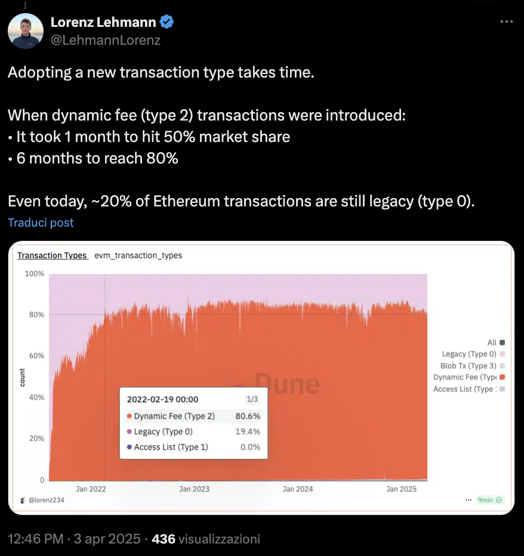Click the @lorenz234 chart author label
524x556 pixels.
tap(47, 500)
